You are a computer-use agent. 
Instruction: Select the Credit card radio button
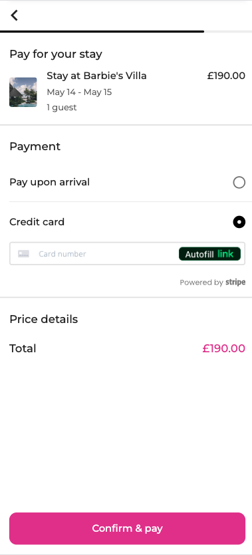(x=239, y=222)
